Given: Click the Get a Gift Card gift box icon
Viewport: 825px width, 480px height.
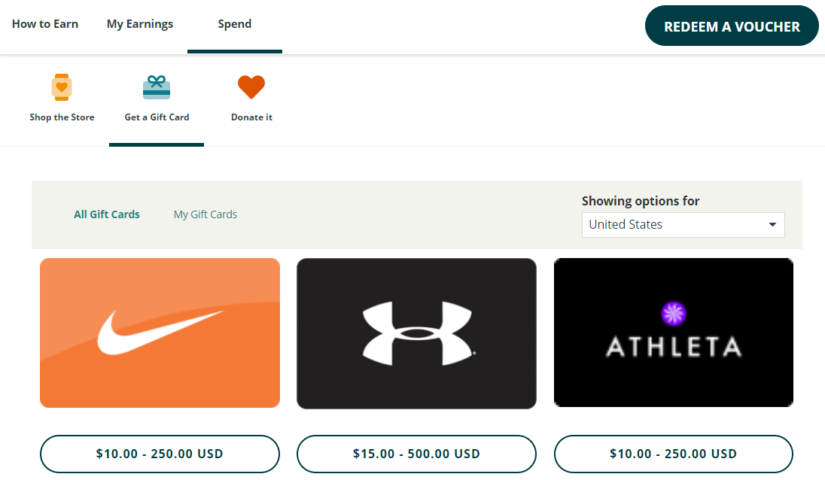Looking at the screenshot, I should [x=156, y=86].
